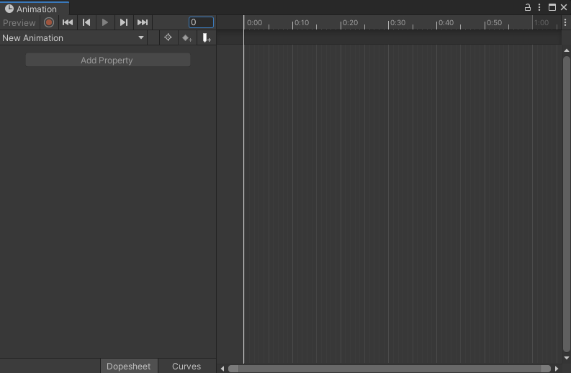Click the vertical scrollbar up arrow

point(566,50)
